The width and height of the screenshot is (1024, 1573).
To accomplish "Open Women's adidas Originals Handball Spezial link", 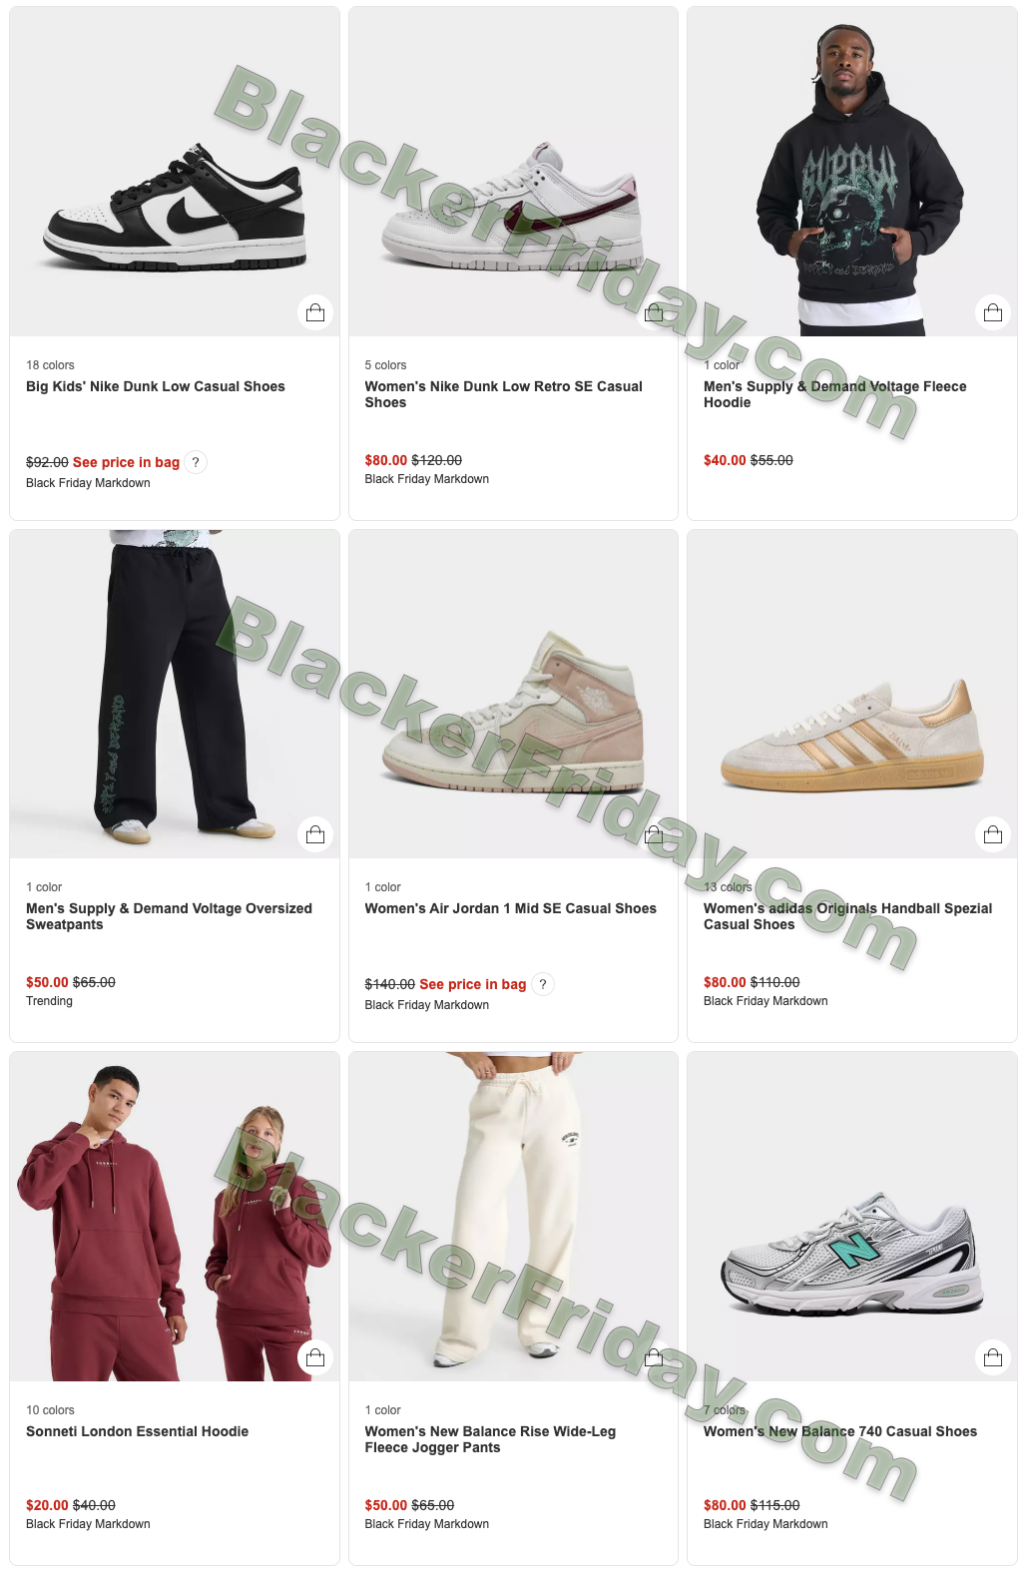I will [x=848, y=916].
